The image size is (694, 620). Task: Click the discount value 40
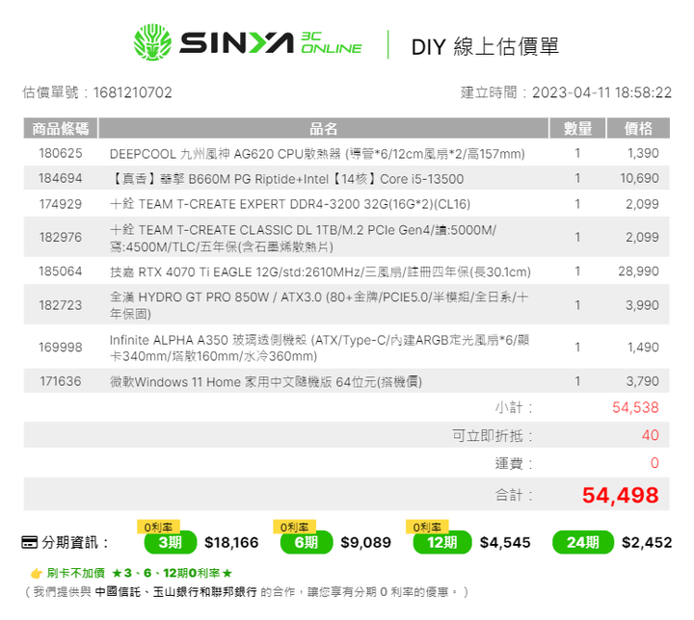(651, 435)
